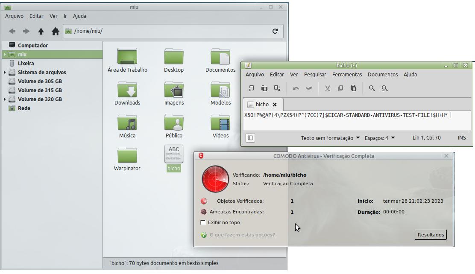This screenshot has width=475, height=274.
Task: Open the Espaços: 4 tab width dropdown
Action: coord(380,138)
